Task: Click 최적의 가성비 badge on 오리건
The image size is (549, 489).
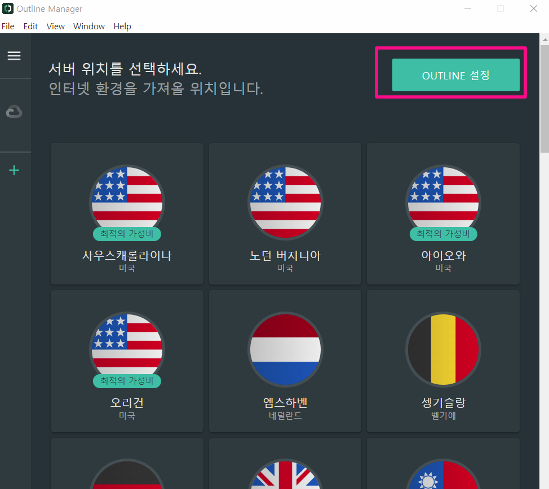Action: 127,381
